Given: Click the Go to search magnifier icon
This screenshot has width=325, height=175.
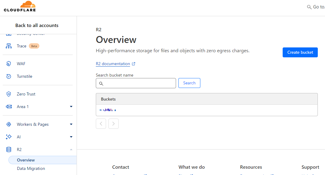Looking at the screenshot, I should (309, 7).
